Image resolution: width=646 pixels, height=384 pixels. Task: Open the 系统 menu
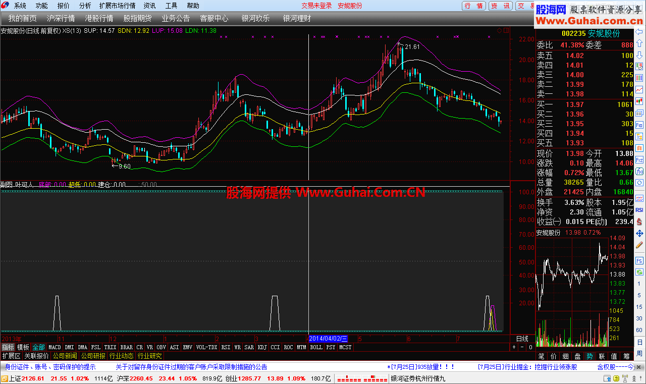click(x=20, y=6)
